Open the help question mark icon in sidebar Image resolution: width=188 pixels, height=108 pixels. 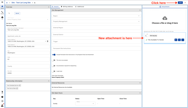pyautogui.click(x=2, y=97)
